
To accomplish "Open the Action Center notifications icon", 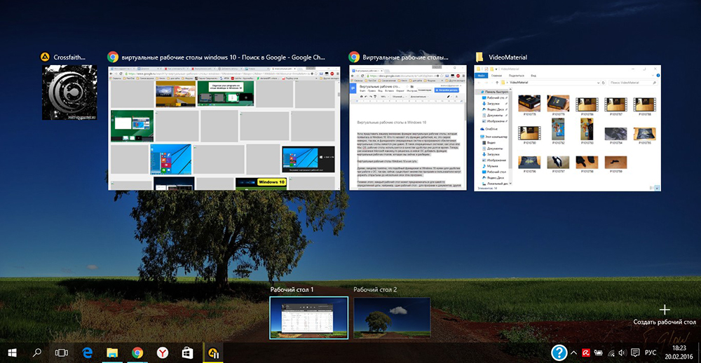I will [635, 352].
